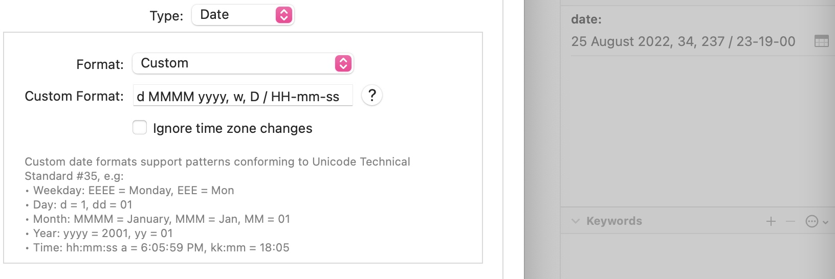Click the plus icon to add a keyword
The image size is (835, 279).
click(771, 221)
